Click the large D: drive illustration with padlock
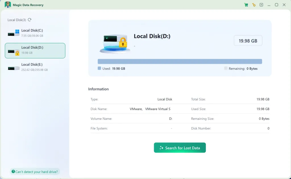The height and width of the screenshot is (179, 291). point(115,43)
